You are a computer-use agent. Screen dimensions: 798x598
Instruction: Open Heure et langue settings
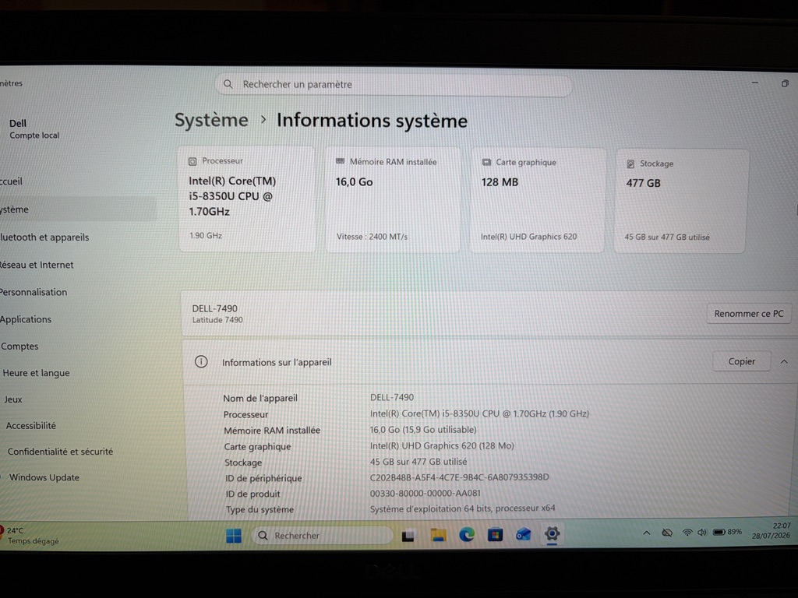coord(36,373)
